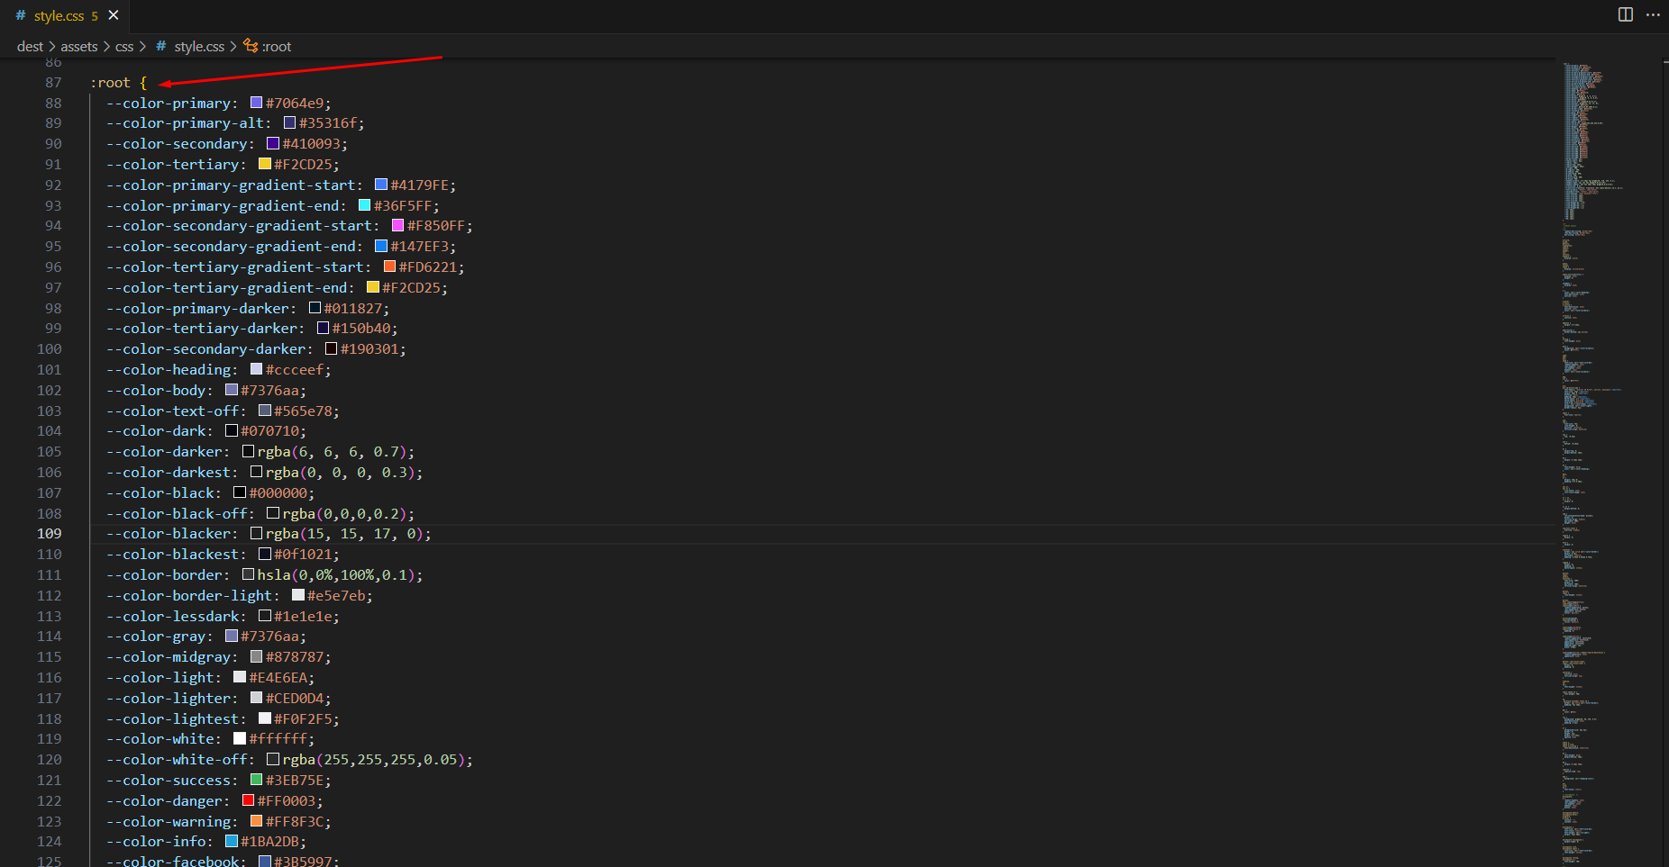Click line number 87 in the gutter
The height and width of the screenshot is (867, 1669).
click(x=53, y=82)
